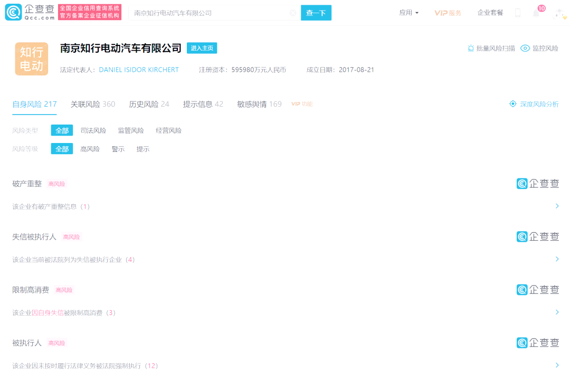
Task: Click the 高风险 tag next to 限制高消费
Action: pyautogui.click(x=64, y=290)
